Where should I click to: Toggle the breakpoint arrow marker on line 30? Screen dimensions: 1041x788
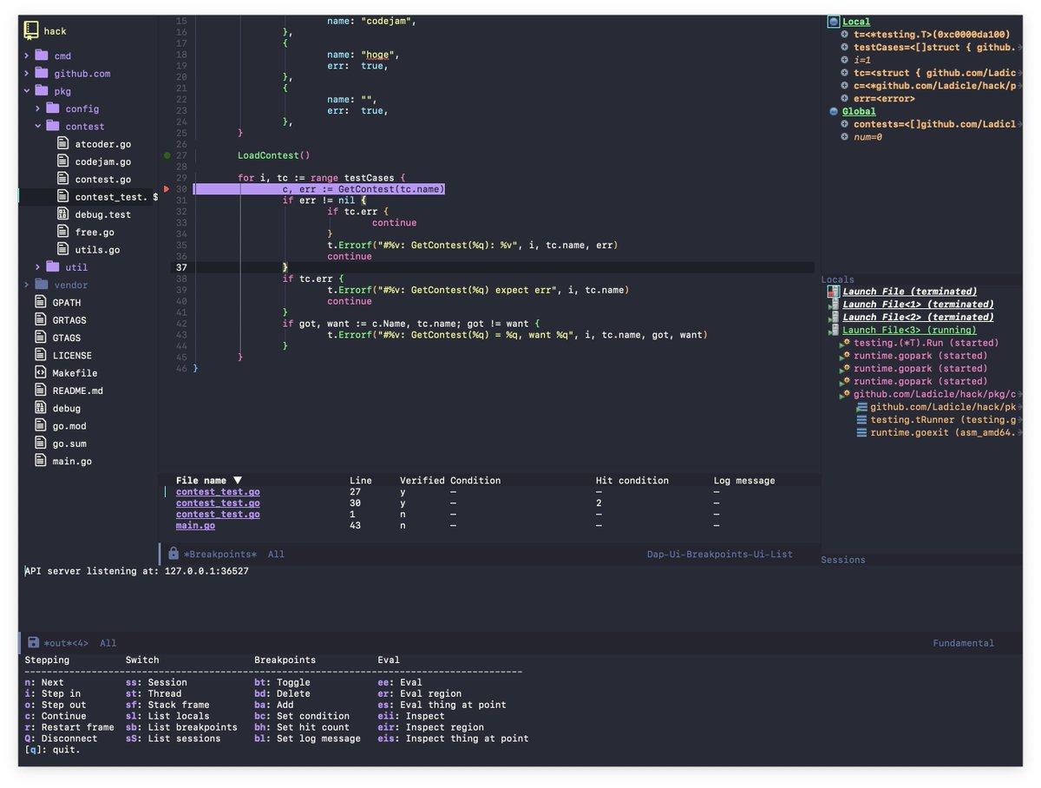[167, 189]
